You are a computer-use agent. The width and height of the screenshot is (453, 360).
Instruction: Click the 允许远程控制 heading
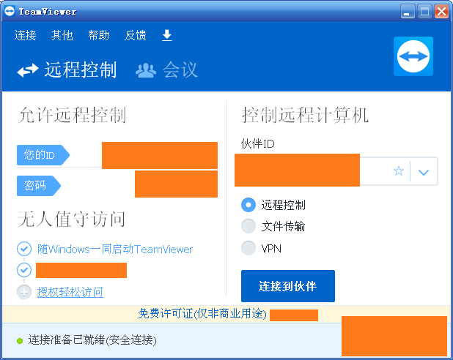[72, 115]
